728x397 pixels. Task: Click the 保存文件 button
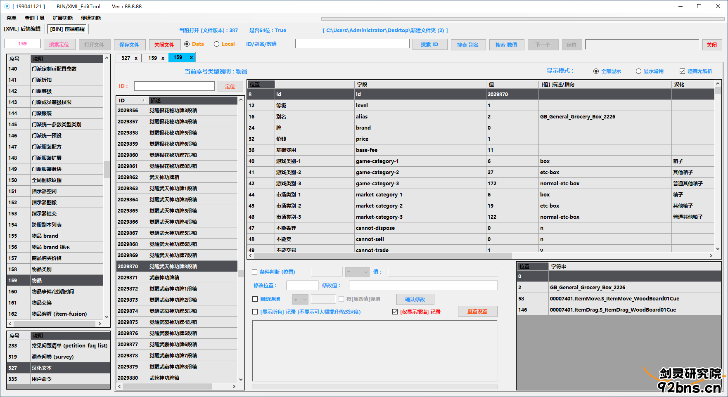(129, 45)
